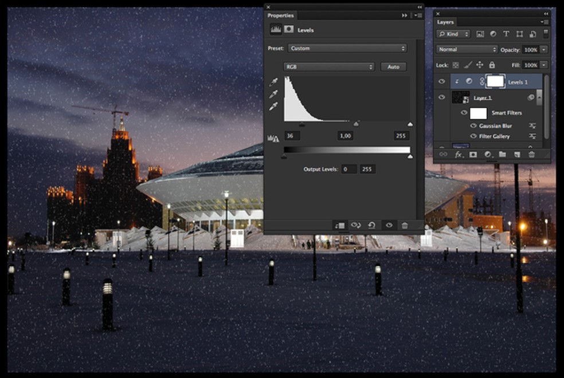Create a new layer in Layers panel
The image size is (564, 378).
point(516,155)
